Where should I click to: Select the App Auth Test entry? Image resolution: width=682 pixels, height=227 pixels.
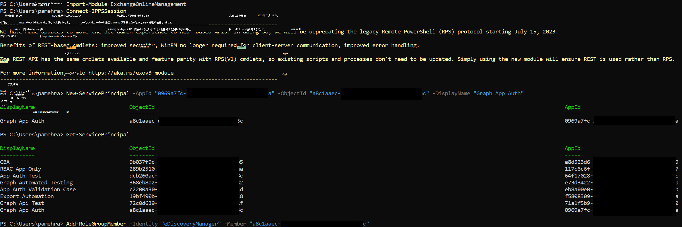(x=21, y=176)
